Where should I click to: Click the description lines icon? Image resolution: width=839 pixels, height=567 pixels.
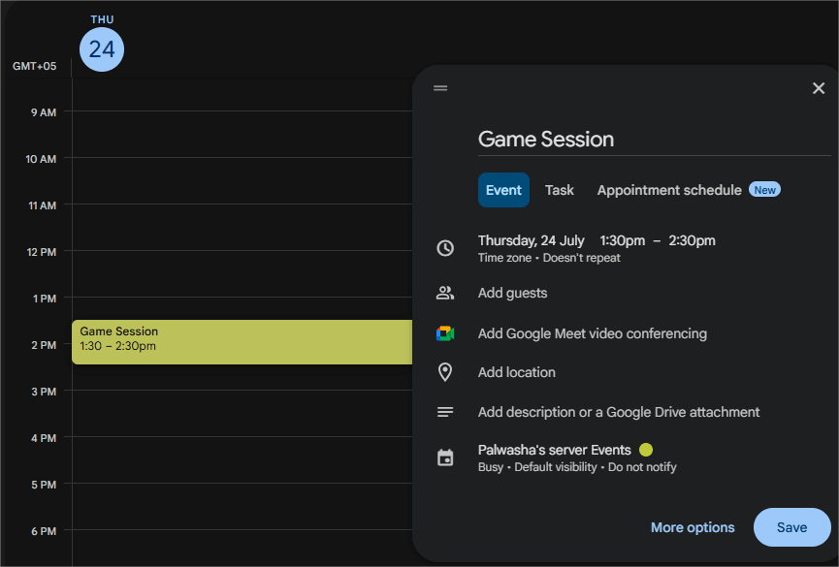coord(445,412)
